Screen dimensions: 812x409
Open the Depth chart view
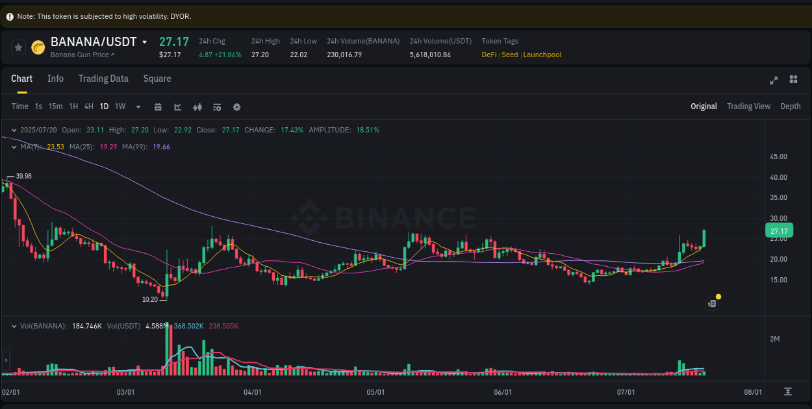791,106
